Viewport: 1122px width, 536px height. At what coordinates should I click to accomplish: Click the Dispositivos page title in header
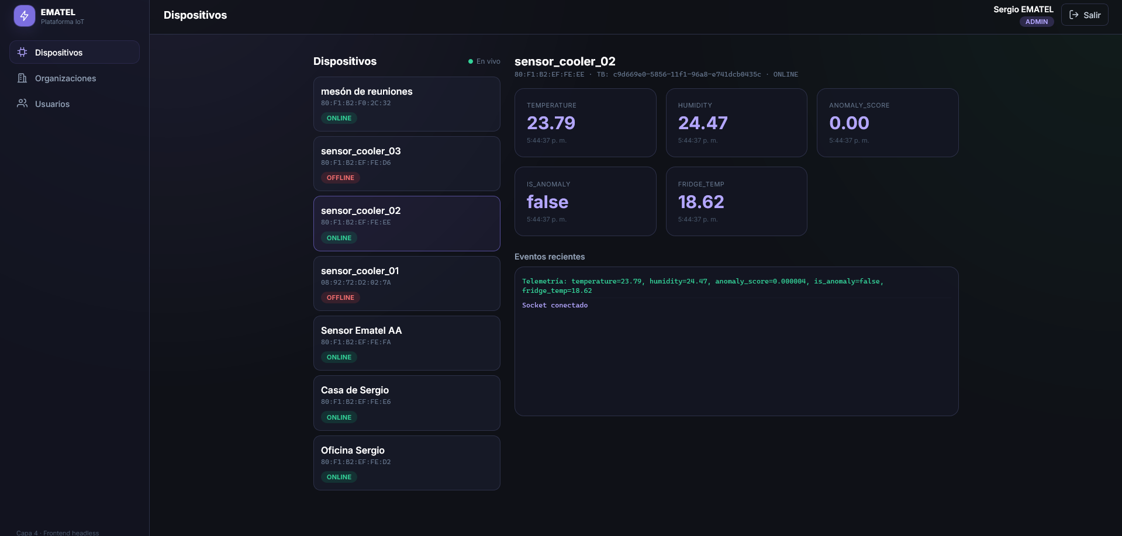coord(195,15)
